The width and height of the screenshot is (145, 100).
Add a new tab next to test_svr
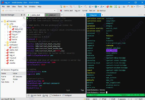tap(62, 15)
